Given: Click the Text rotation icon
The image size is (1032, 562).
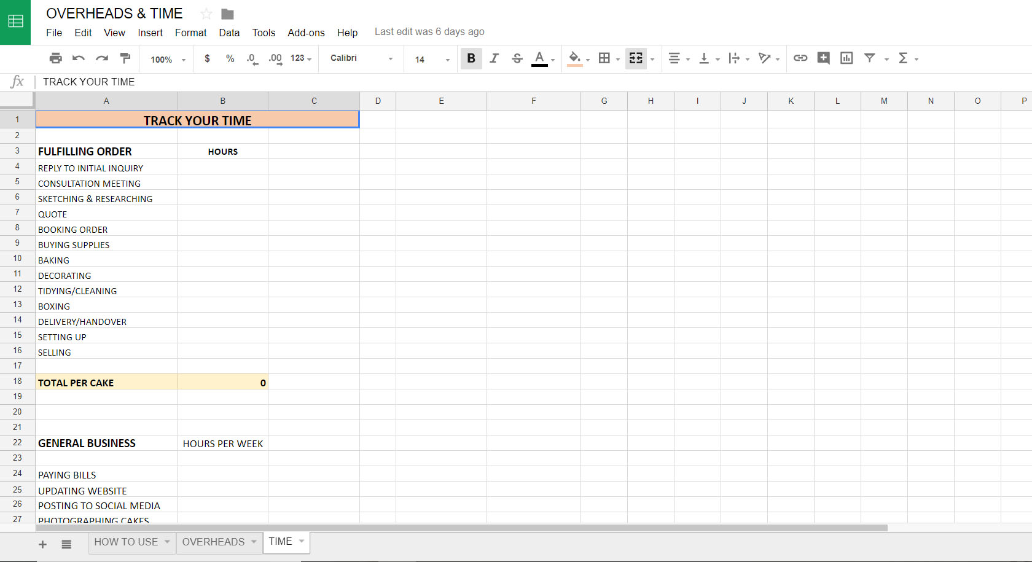Looking at the screenshot, I should coord(764,58).
